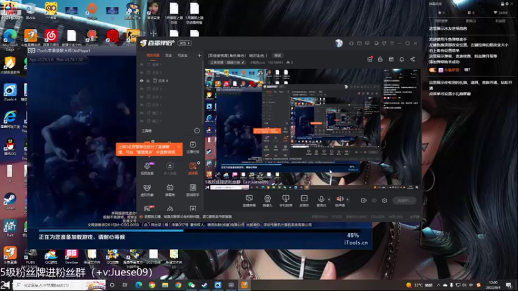Toggle visibility eye of 文本 1 source
The height and width of the screenshot is (291, 518).
coord(142,105)
